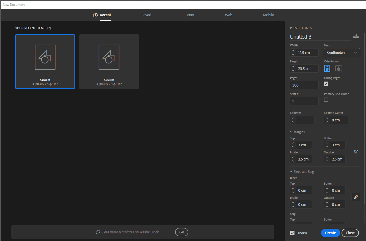This screenshot has width=366, height=241.
Task: Click the Inside margin field showing 2.5 cm
Action: pos(304,159)
